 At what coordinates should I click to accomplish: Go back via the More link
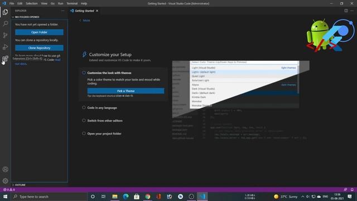coord(85,21)
